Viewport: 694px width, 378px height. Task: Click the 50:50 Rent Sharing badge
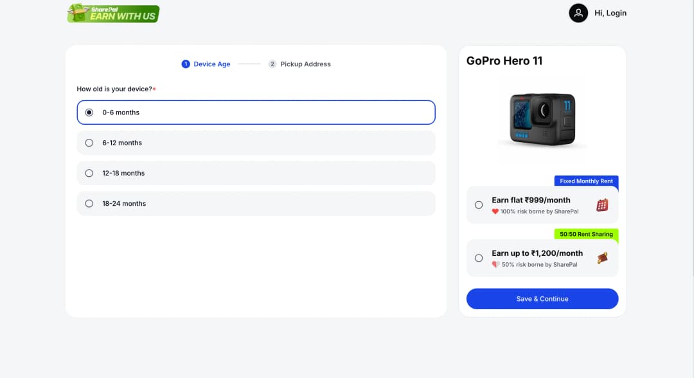tap(585, 234)
